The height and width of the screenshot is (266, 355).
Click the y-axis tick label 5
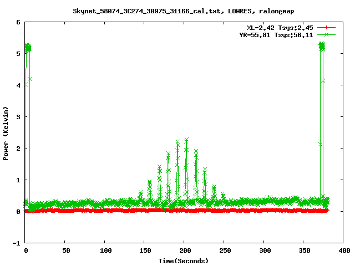(18, 54)
